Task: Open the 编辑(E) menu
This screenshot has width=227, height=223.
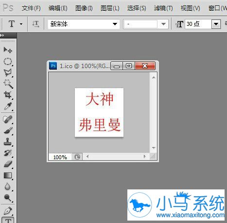Action: [x=58, y=8]
